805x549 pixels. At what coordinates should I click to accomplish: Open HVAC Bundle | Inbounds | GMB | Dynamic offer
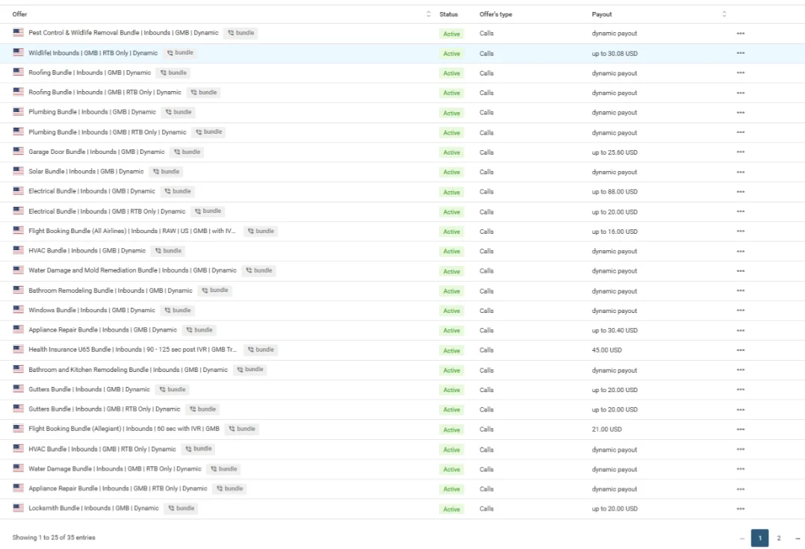click(87, 251)
